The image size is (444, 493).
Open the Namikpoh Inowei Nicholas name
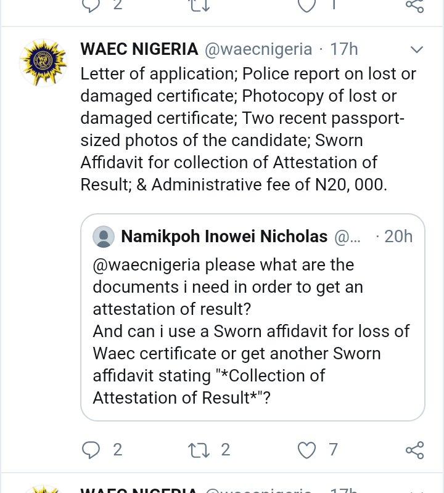pyautogui.click(x=224, y=236)
